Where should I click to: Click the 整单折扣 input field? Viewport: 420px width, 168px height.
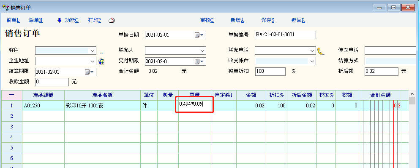coord(270,72)
